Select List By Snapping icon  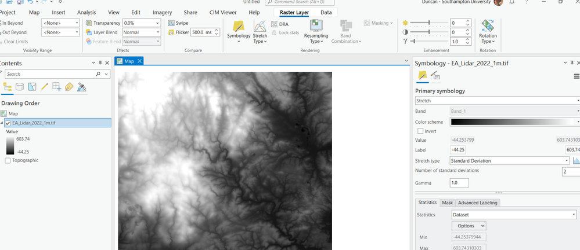tap(56, 87)
